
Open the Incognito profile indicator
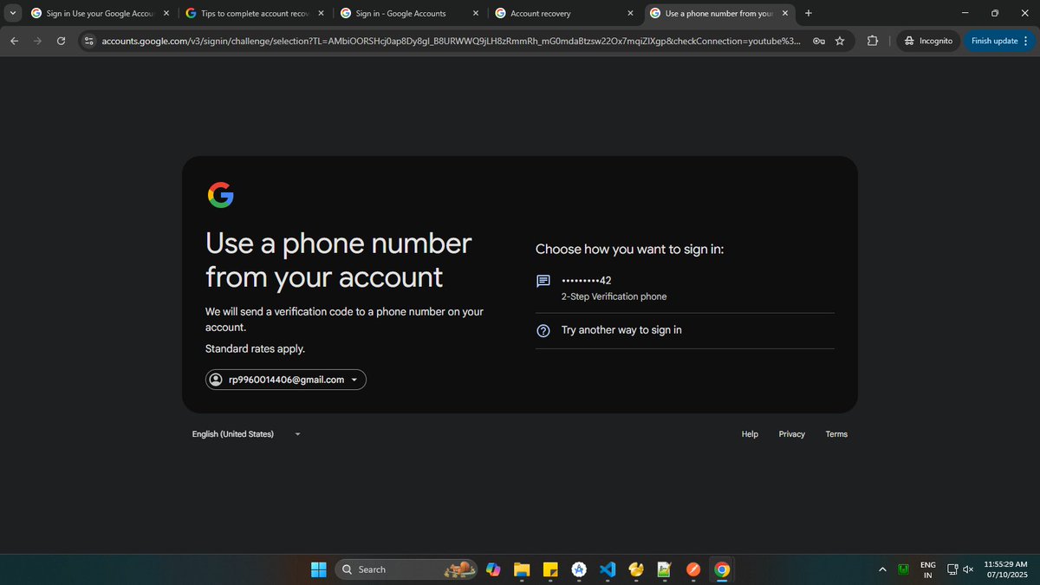click(x=927, y=41)
